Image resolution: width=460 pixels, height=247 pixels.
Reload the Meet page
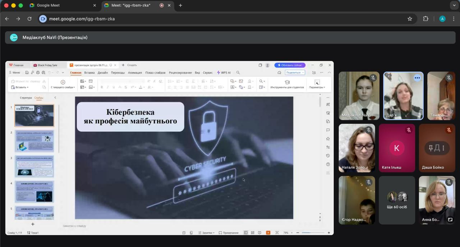click(x=29, y=19)
